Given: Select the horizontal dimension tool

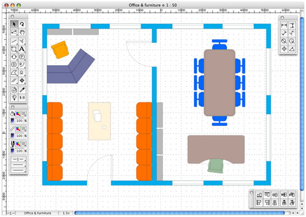Looking at the screenshot, I should (x=284, y=26).
